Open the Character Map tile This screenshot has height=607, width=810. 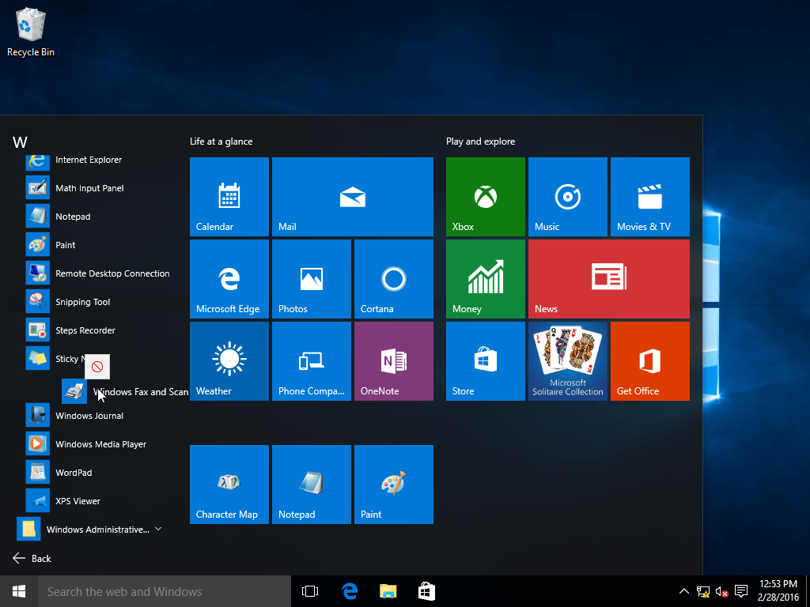click(229, 484)
